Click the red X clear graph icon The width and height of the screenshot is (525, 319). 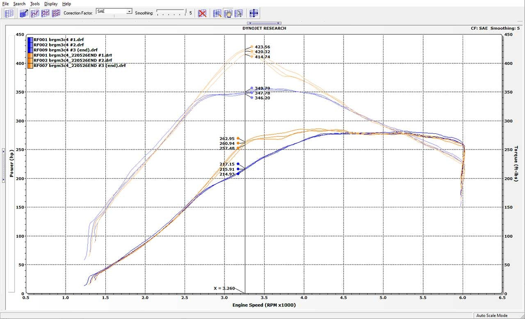(x=202, y=13)
